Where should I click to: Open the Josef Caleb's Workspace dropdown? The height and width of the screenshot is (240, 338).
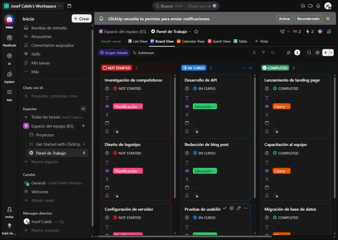pyautogui.click(x=33, y=6)
